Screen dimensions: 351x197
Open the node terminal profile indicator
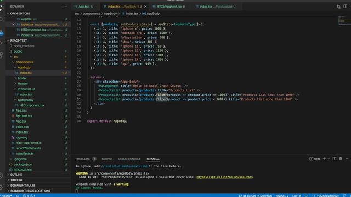pos(315,159)
